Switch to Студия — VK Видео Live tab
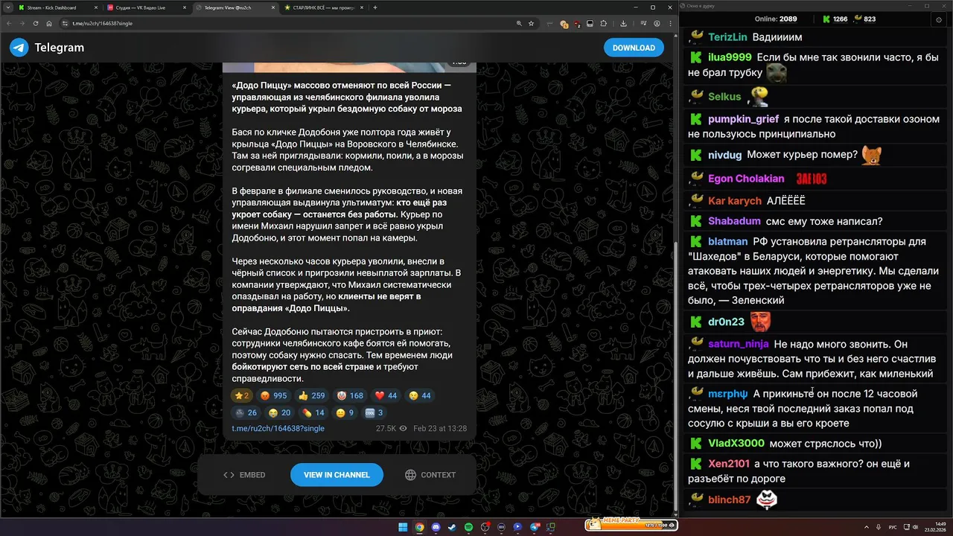This screenshot has height=536, width=953. click(146, 7)
